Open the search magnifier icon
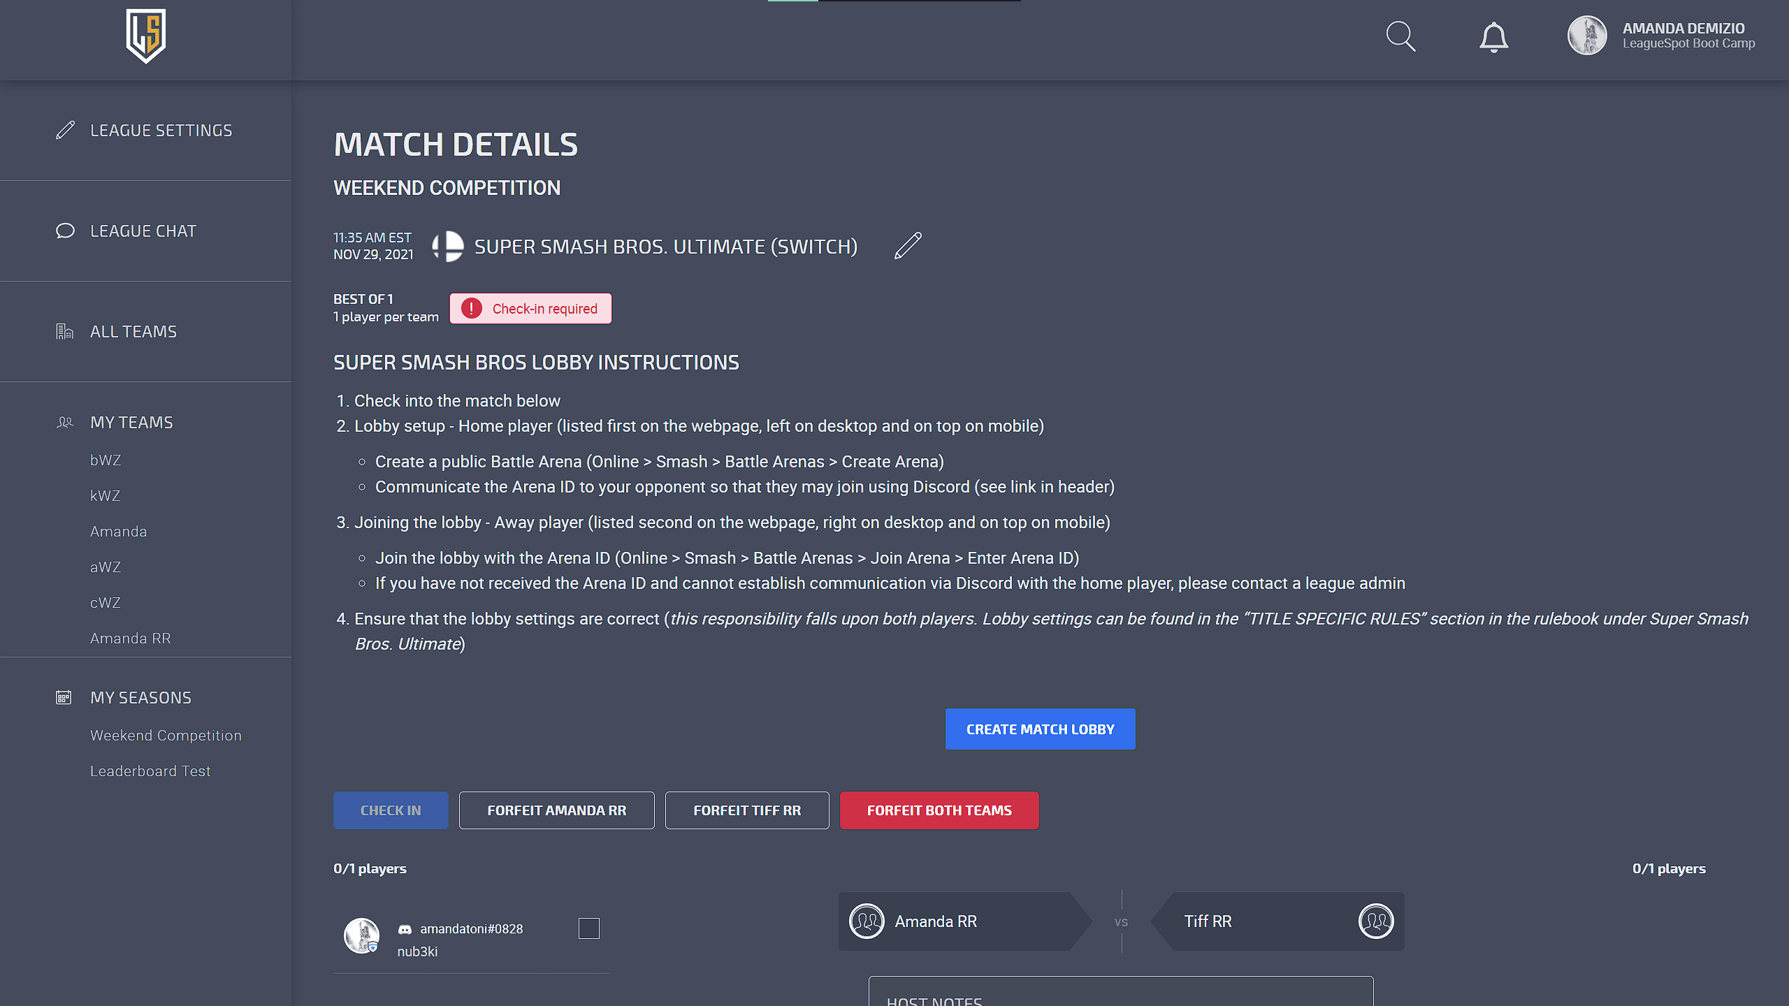This screenshot has height=1006, width=1789. click(1400, 36)
